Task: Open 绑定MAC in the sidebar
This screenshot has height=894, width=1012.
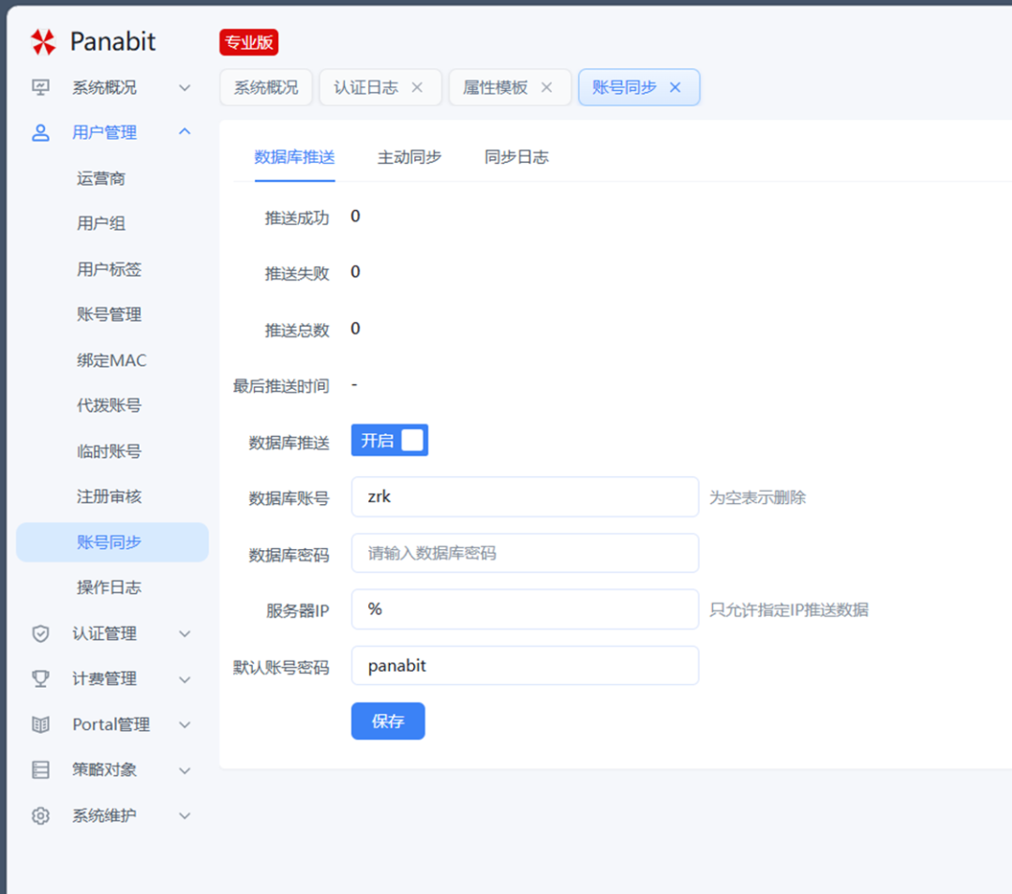Action: pos(112,360)
